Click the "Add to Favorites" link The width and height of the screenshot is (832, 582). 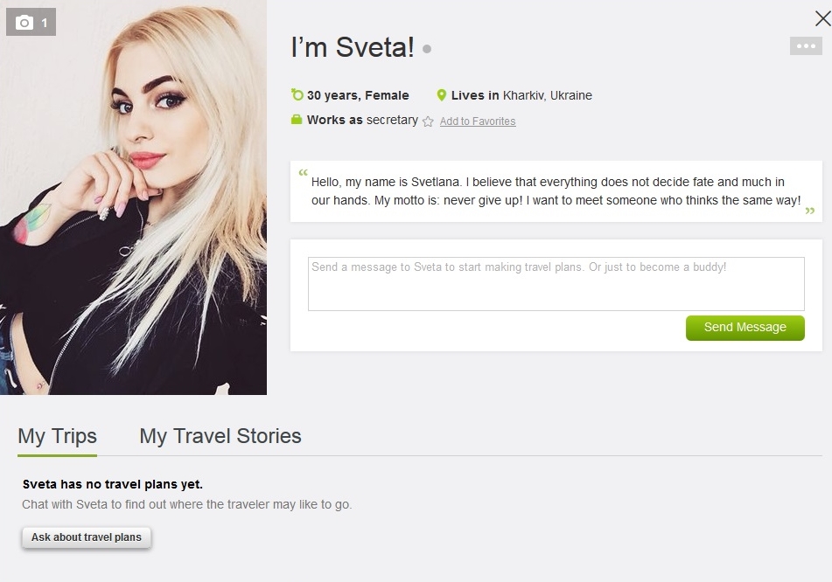[477, 121]
